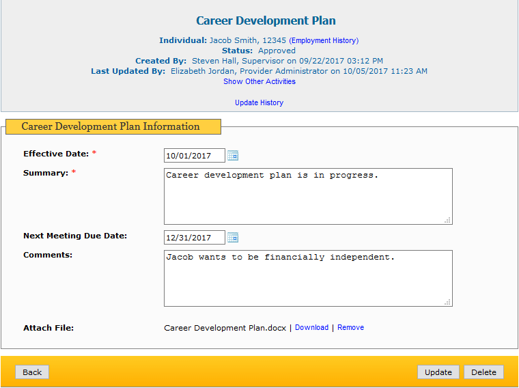
Task: Click Elizabeth Jordan, Provider Administrator text
Action: coord(249,71)
